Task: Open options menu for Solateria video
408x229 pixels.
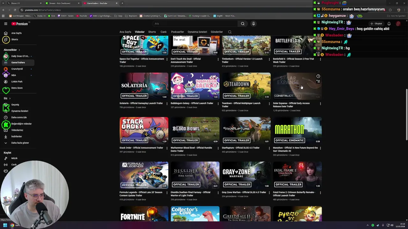Action: click(167, 104)
